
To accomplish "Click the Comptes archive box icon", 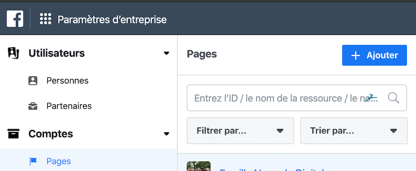I will coord(13,134).
